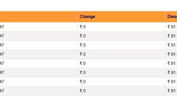Screen dimensions: 177x98
Task: Click the first row's ₹ 91 diesel price
Action: point(172,27)
